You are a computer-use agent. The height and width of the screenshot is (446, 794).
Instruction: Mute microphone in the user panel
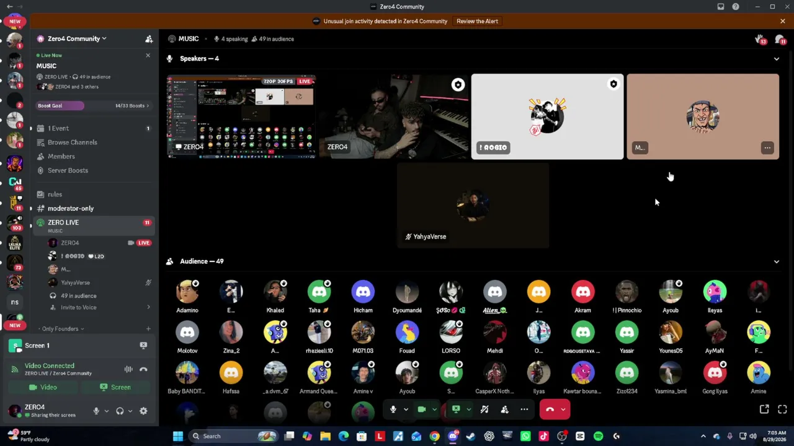[96, 411]
